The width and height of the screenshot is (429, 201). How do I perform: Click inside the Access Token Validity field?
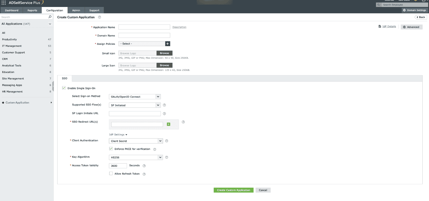click(118, 165)
